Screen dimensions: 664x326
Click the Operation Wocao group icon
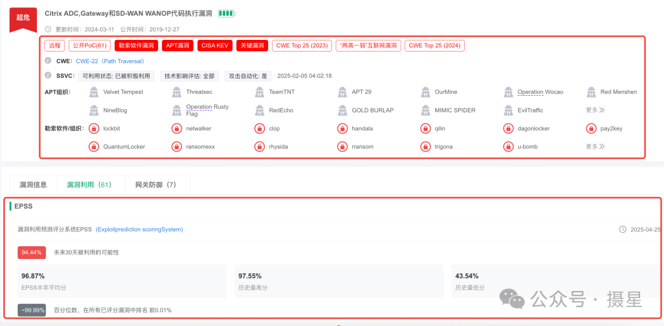(x=509, y=91)
